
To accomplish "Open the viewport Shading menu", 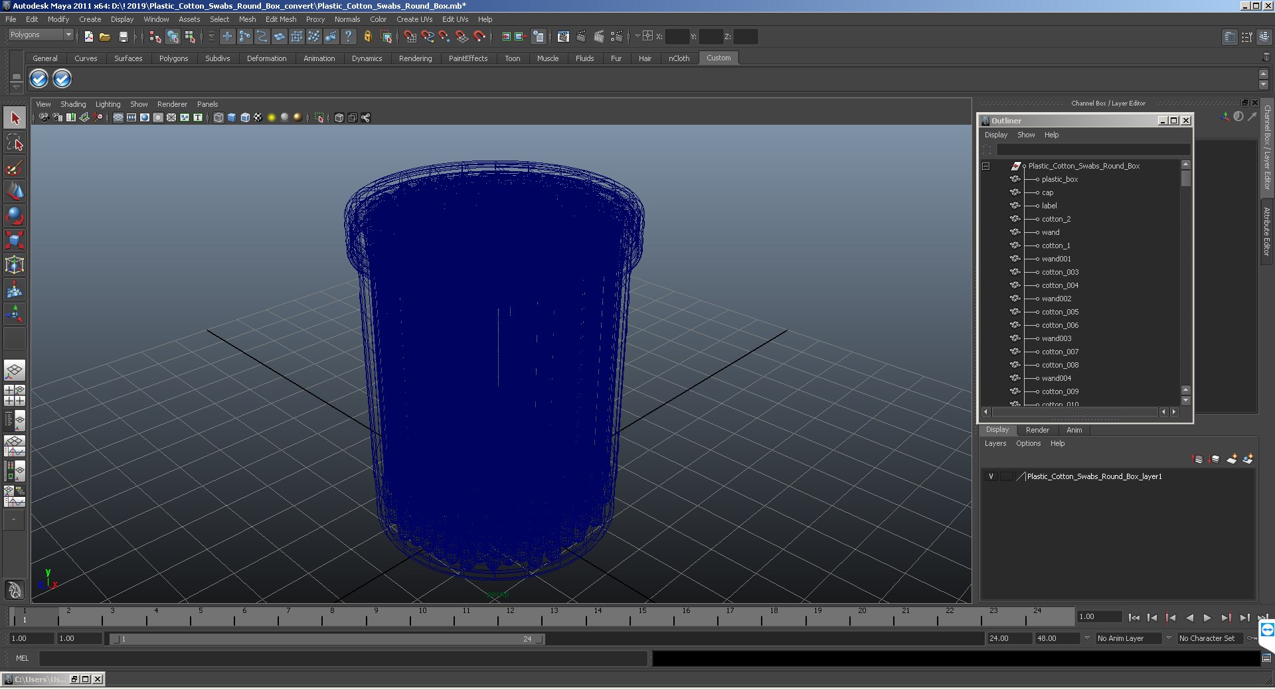I will 73,104.
